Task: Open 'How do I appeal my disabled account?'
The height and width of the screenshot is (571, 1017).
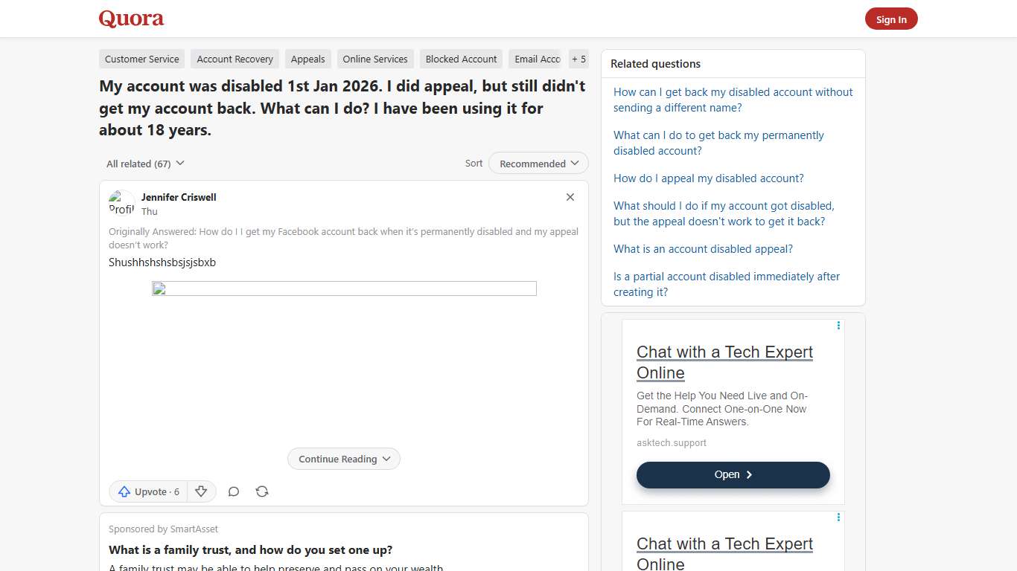Action: click(708, 178)
